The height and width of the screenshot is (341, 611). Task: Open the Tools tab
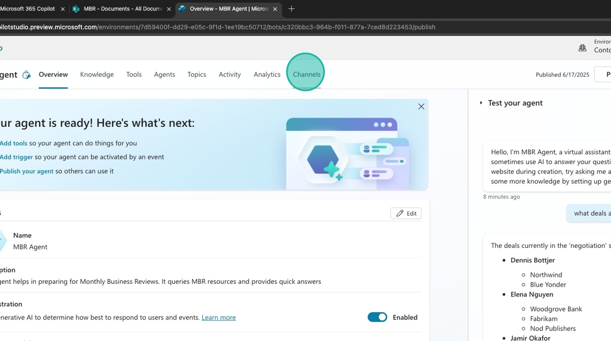click(134, 74)
